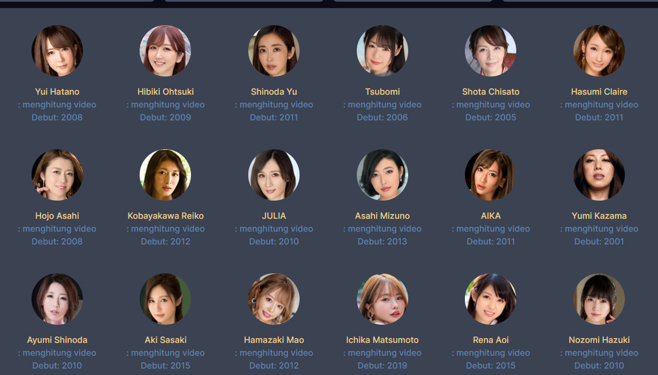Click "menghitung video" text under Tsubomi

[x=385, y=104]
